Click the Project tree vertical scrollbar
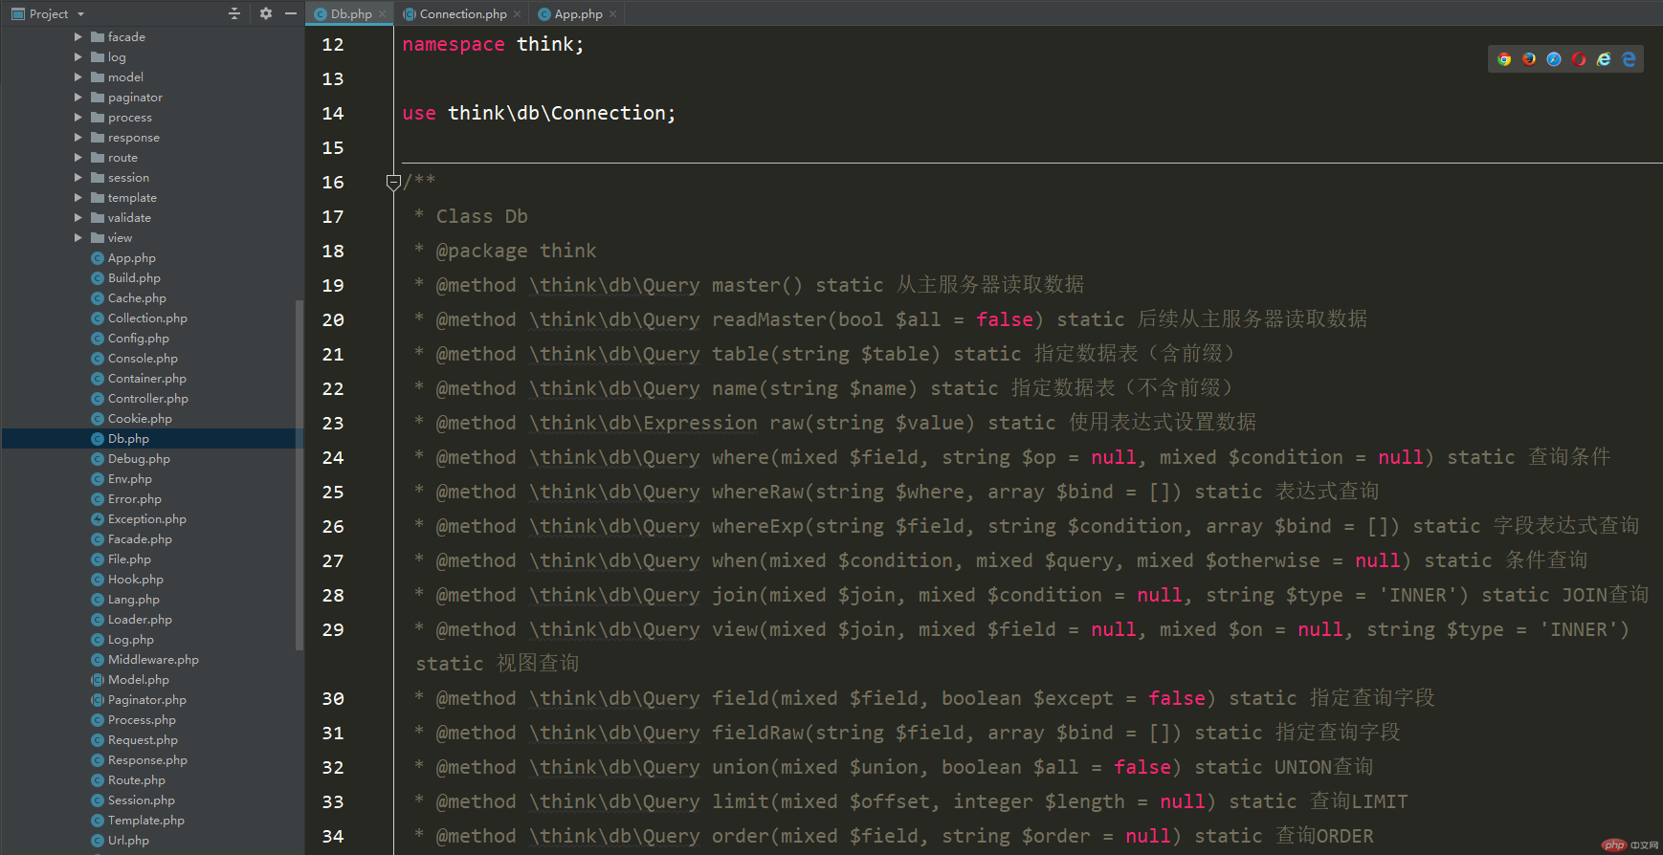1663x855 pixels. [299, 476]
